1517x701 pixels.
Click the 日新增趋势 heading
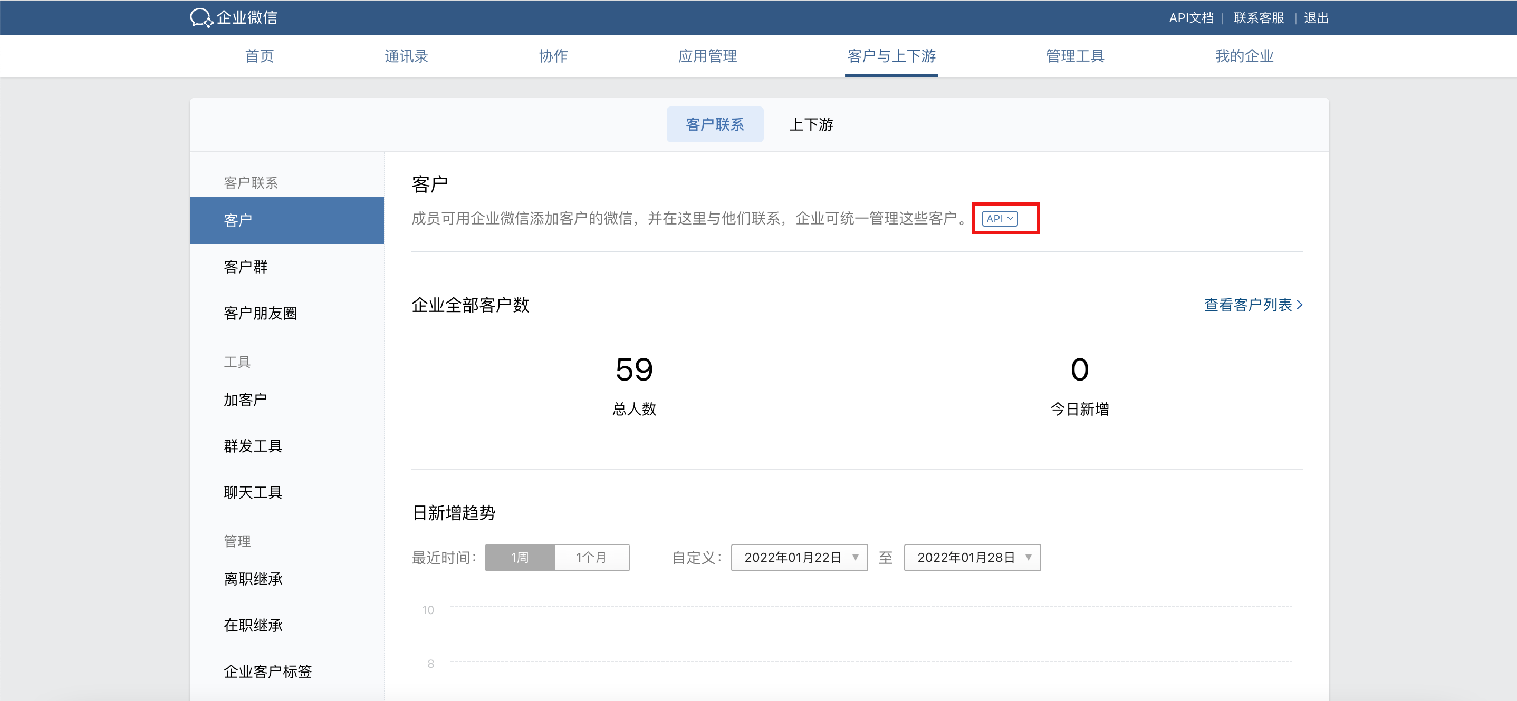tap(454, 513)
